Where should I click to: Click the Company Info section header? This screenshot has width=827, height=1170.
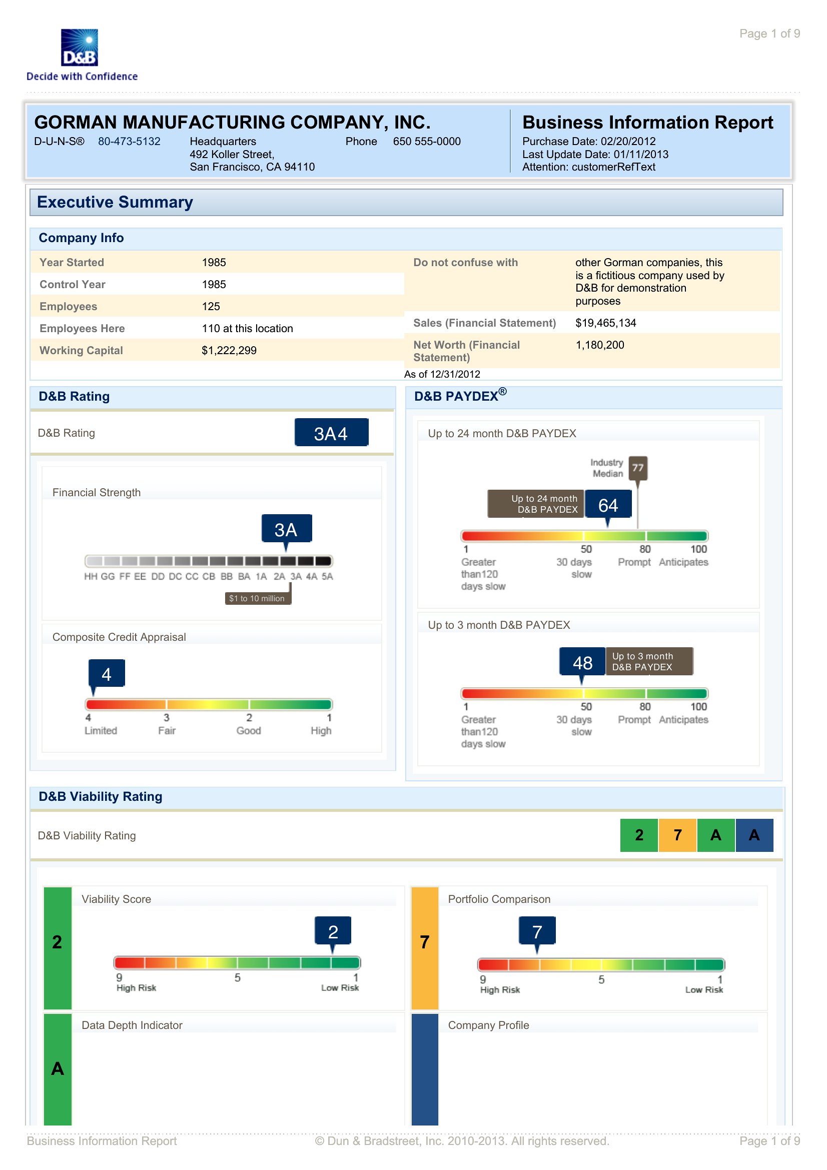[x=406, y=239]
